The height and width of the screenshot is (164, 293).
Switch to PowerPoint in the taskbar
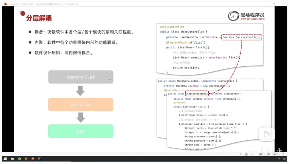pyautogui.click(x=33, y=159)
